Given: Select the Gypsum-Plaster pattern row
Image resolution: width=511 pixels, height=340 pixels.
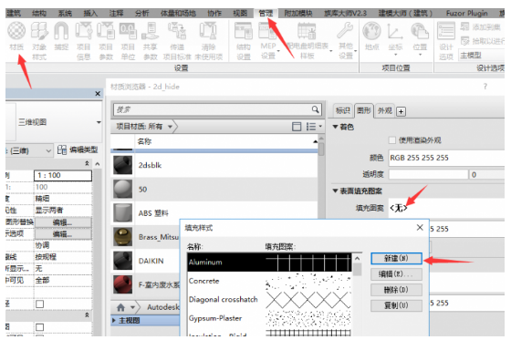Looking at the screenshot, I should coord(269,318).
